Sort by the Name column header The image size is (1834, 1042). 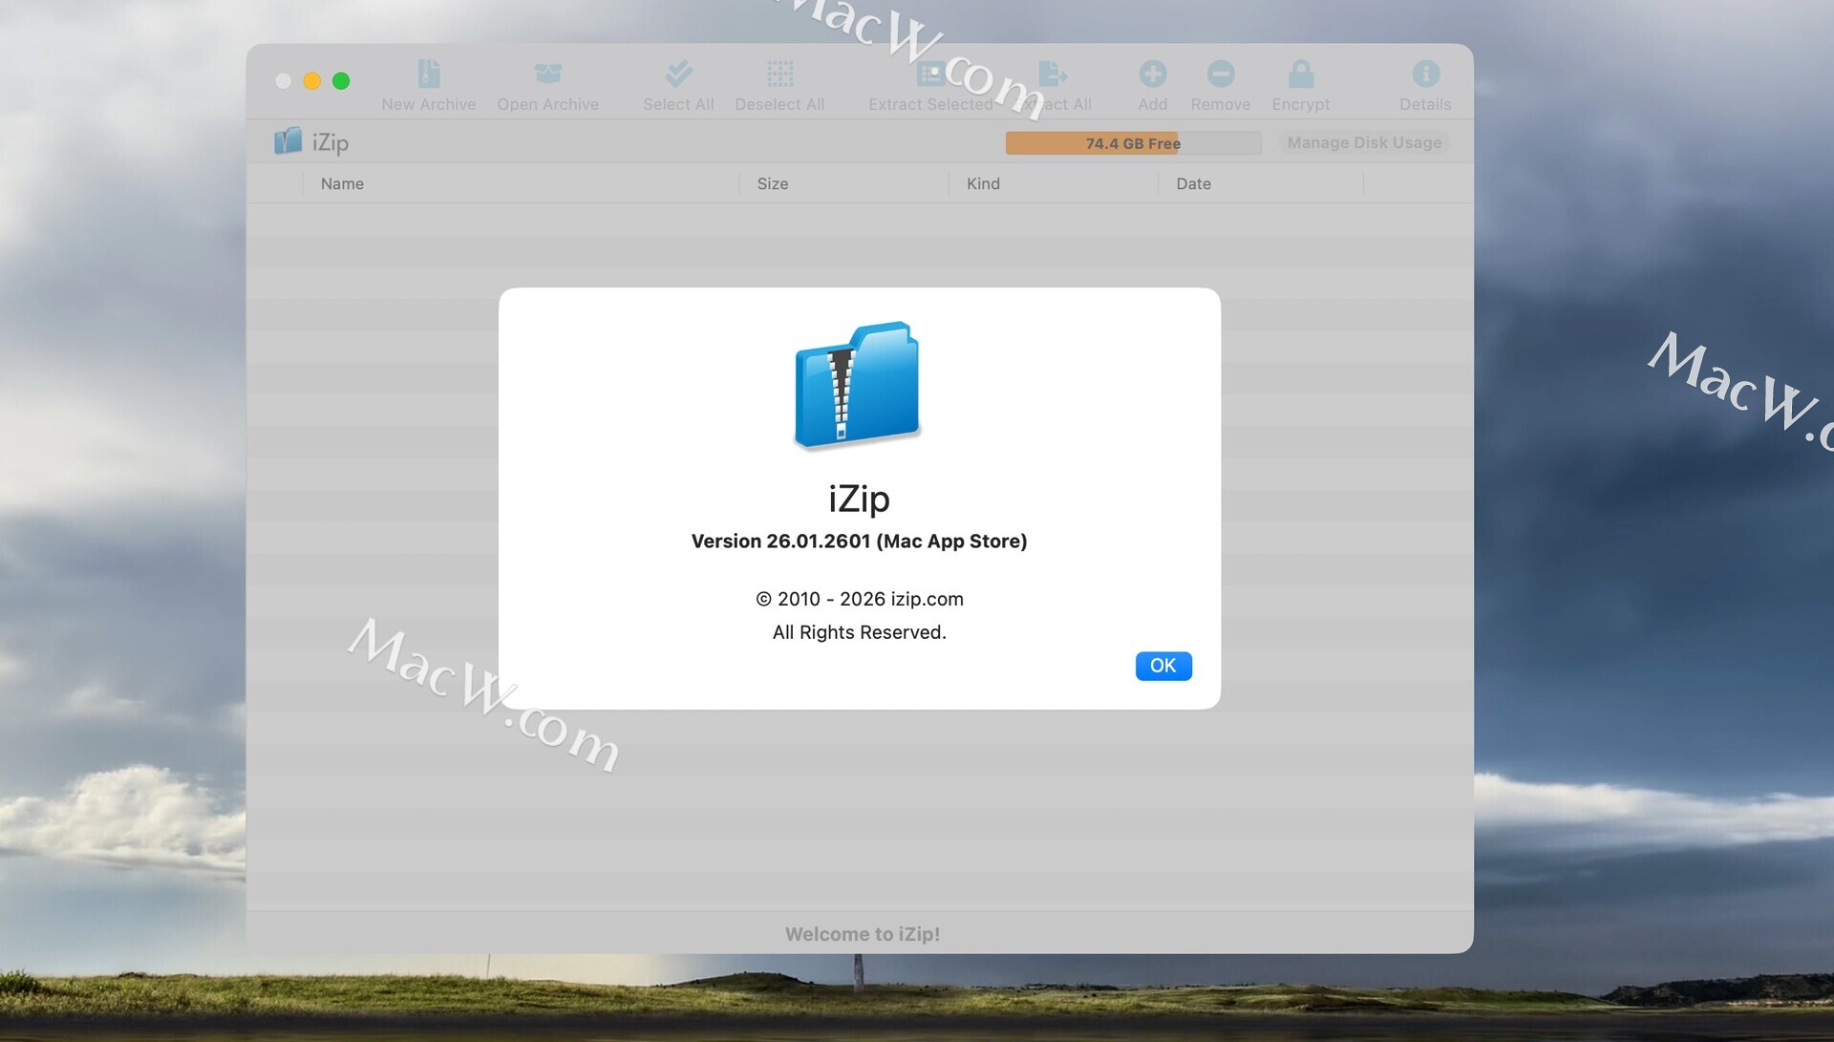pos(342,184)
